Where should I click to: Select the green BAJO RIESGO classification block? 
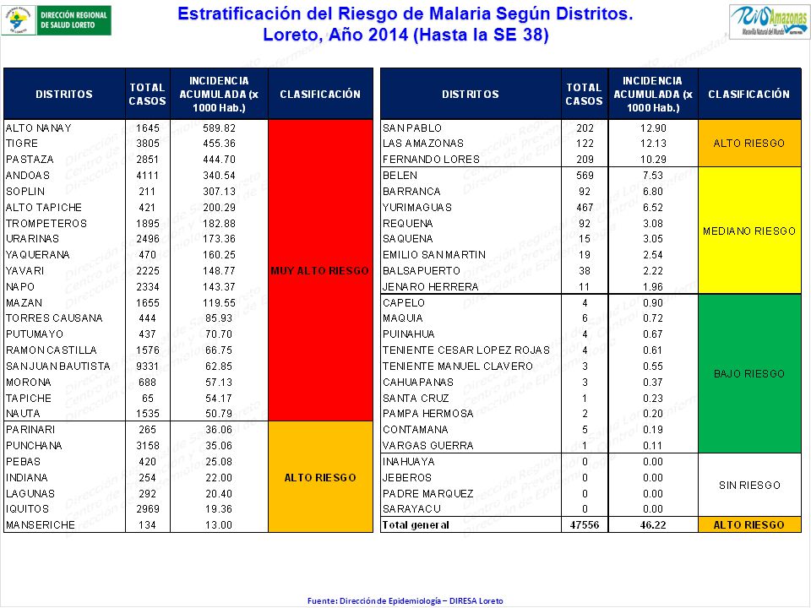point(749,374)
